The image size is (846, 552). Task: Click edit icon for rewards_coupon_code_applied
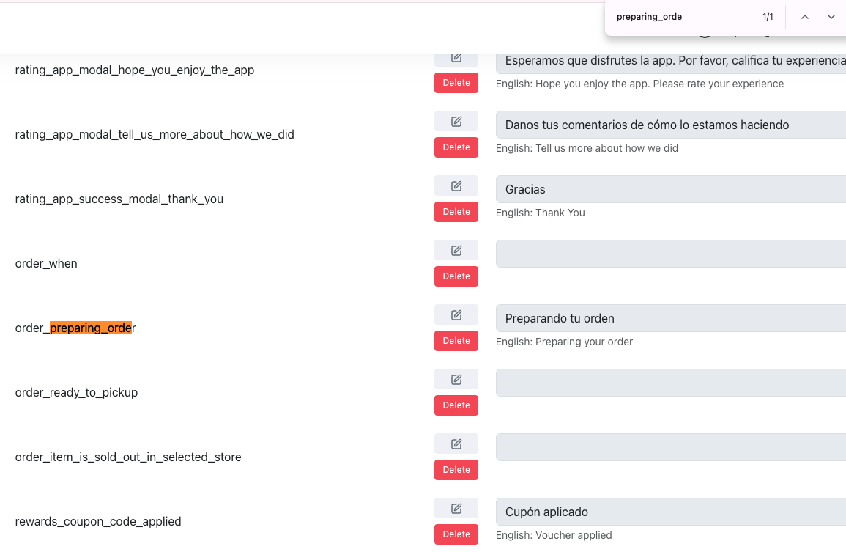point(456,508)
